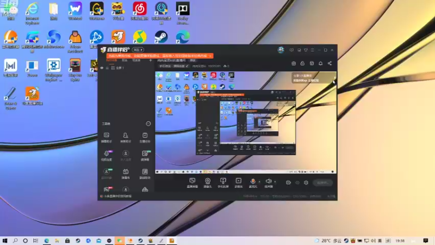
Task: Open second-row download icon tool in toolbox
Action: click(126, 156)
